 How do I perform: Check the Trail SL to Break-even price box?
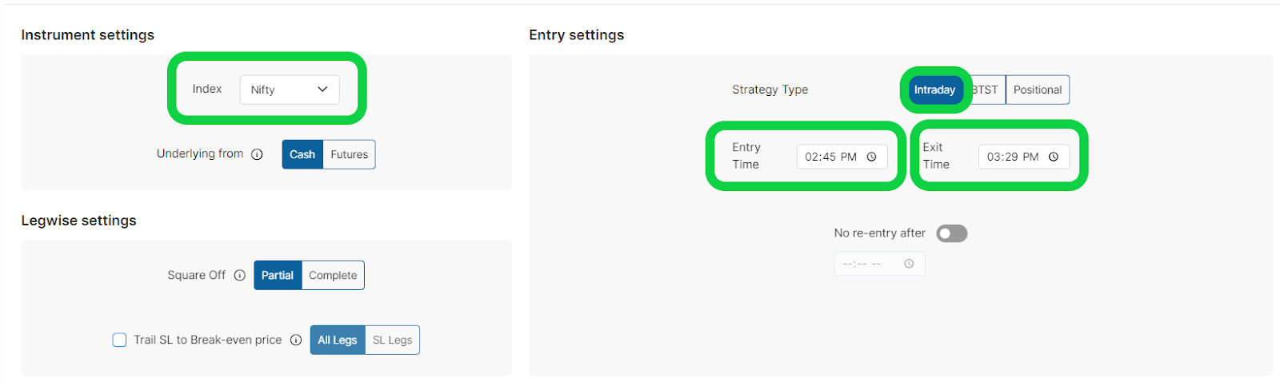pos(119,340)
